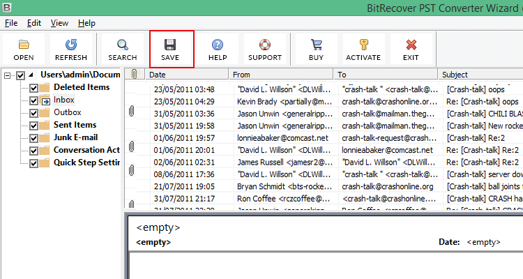This screenshot has height=279, width=523.
Task: Toggle Quick Step Settings checkbox
Action: coord(33,163)
